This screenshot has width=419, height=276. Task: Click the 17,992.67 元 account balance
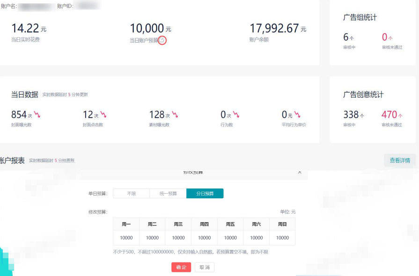(278, 28)
